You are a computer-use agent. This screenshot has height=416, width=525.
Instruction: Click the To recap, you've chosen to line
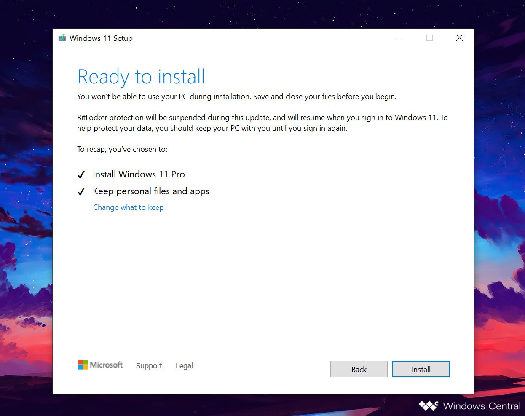122,149
